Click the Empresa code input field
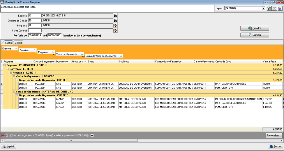 35,16
